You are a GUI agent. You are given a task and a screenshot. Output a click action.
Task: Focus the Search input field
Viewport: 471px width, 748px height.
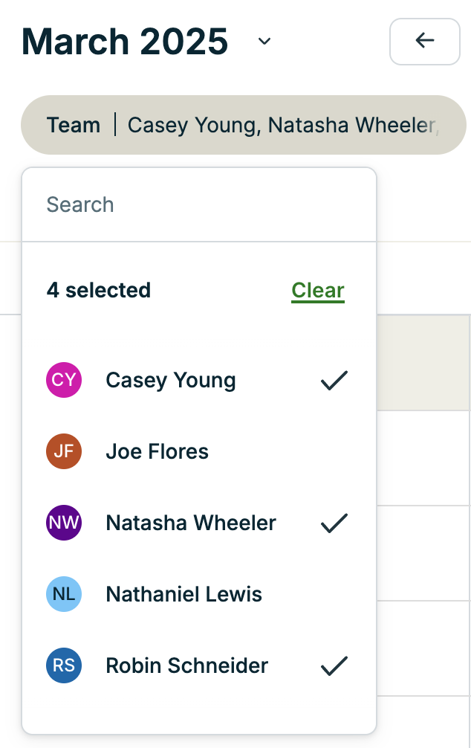pyautogui.click(x=199, y=204)
